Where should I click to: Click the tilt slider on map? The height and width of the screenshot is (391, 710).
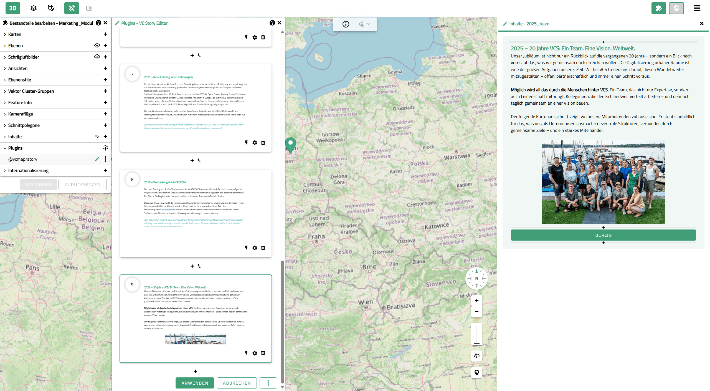pos(476,334)
